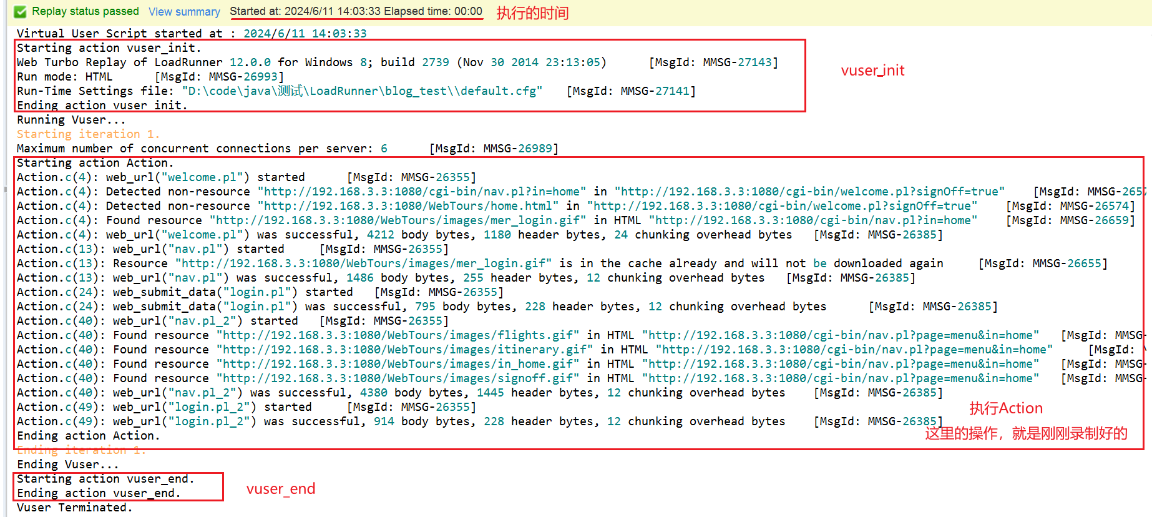Select the 'Starting action Action.' log line
Image resolution: width=1152 pixels, height=517 pixels.
(x=95, y=162)
